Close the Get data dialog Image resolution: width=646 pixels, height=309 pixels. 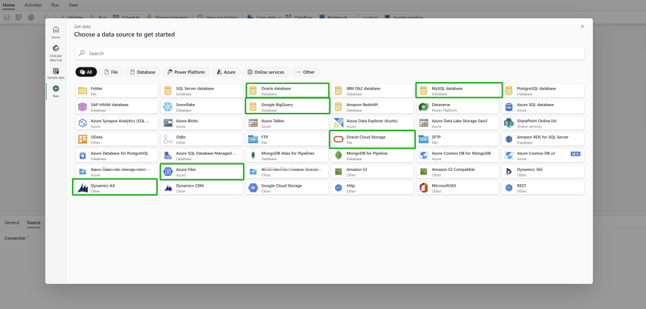coord(582,26)
